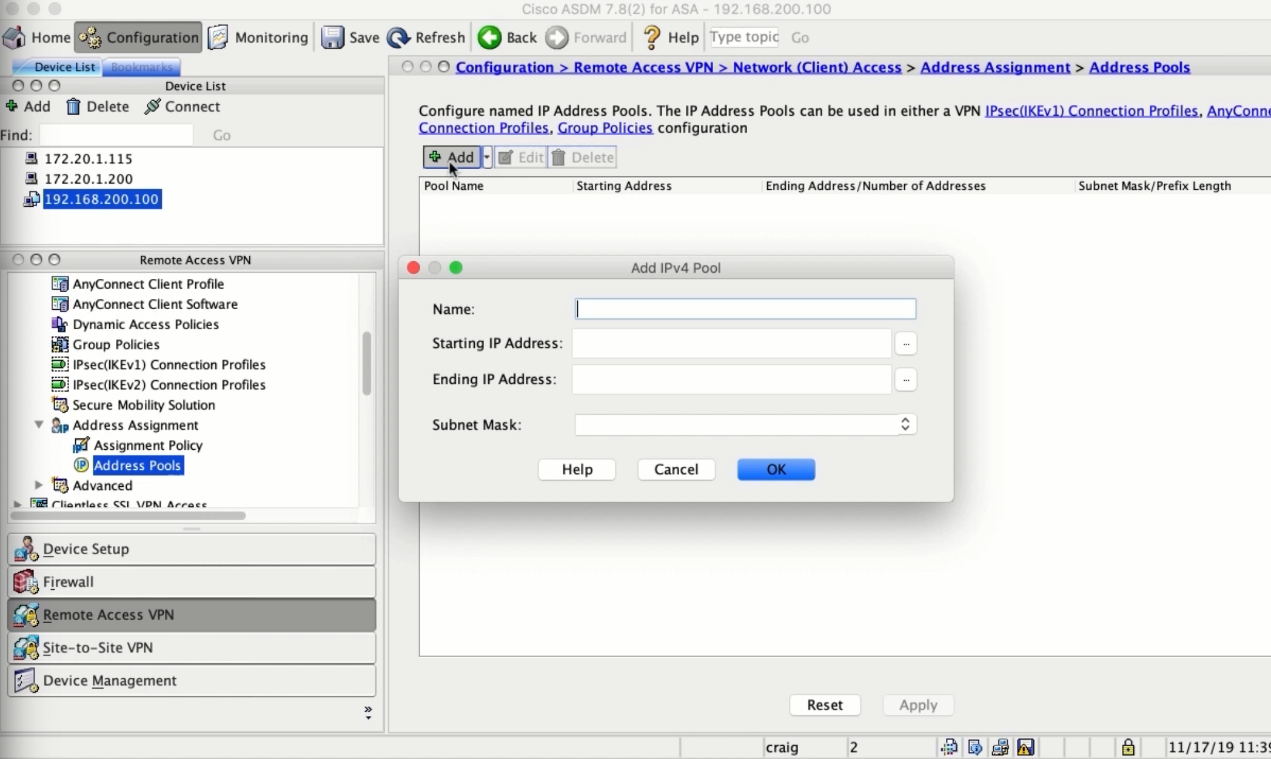Screen dimensions: 1271x759
Task: Click the Remote Access VPN tree vertical scrollbar
Action: 367,364
